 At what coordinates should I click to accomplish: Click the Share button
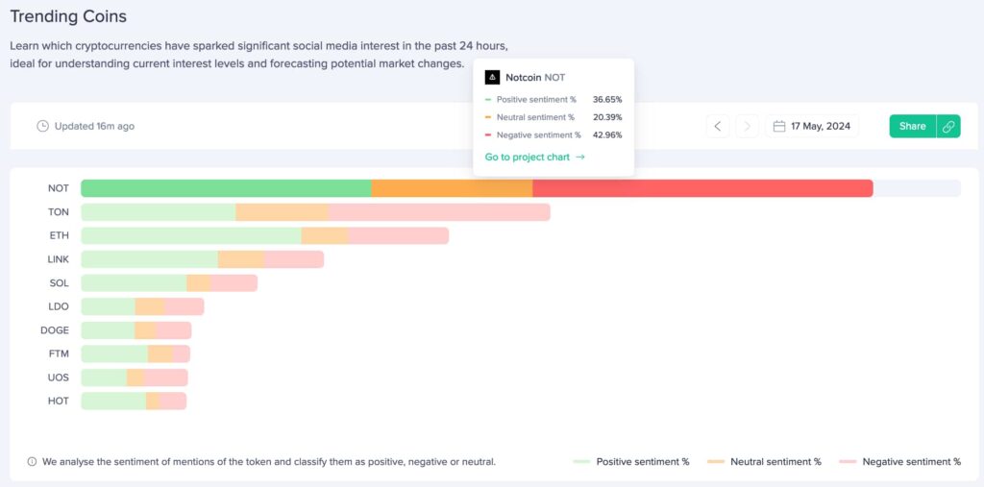913,126
